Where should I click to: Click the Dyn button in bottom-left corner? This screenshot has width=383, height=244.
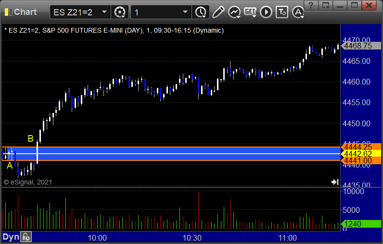click(11, 237)
